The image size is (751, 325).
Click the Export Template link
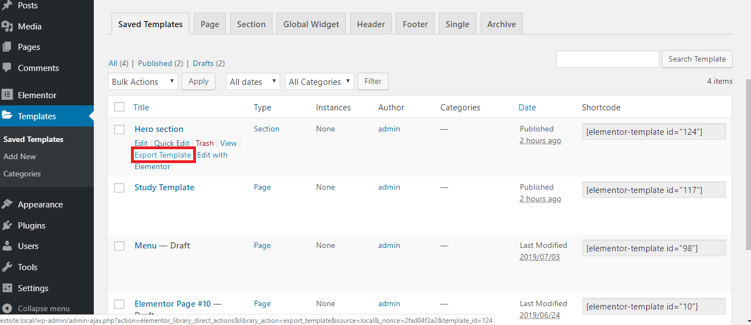point(163,155)
